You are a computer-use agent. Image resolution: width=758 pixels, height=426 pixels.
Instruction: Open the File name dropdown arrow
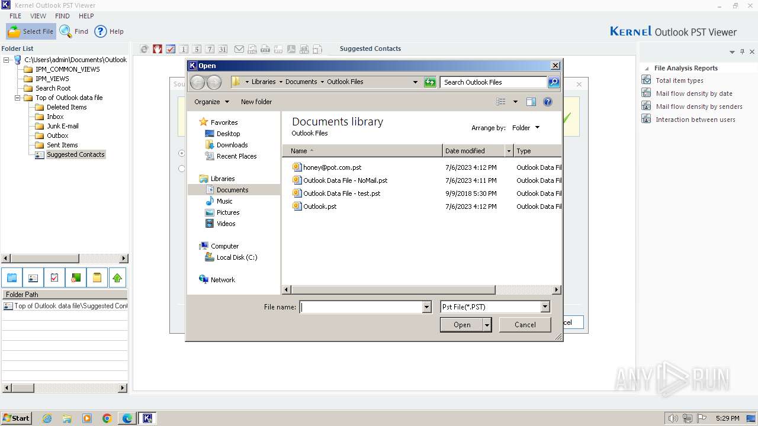[426, 307]
